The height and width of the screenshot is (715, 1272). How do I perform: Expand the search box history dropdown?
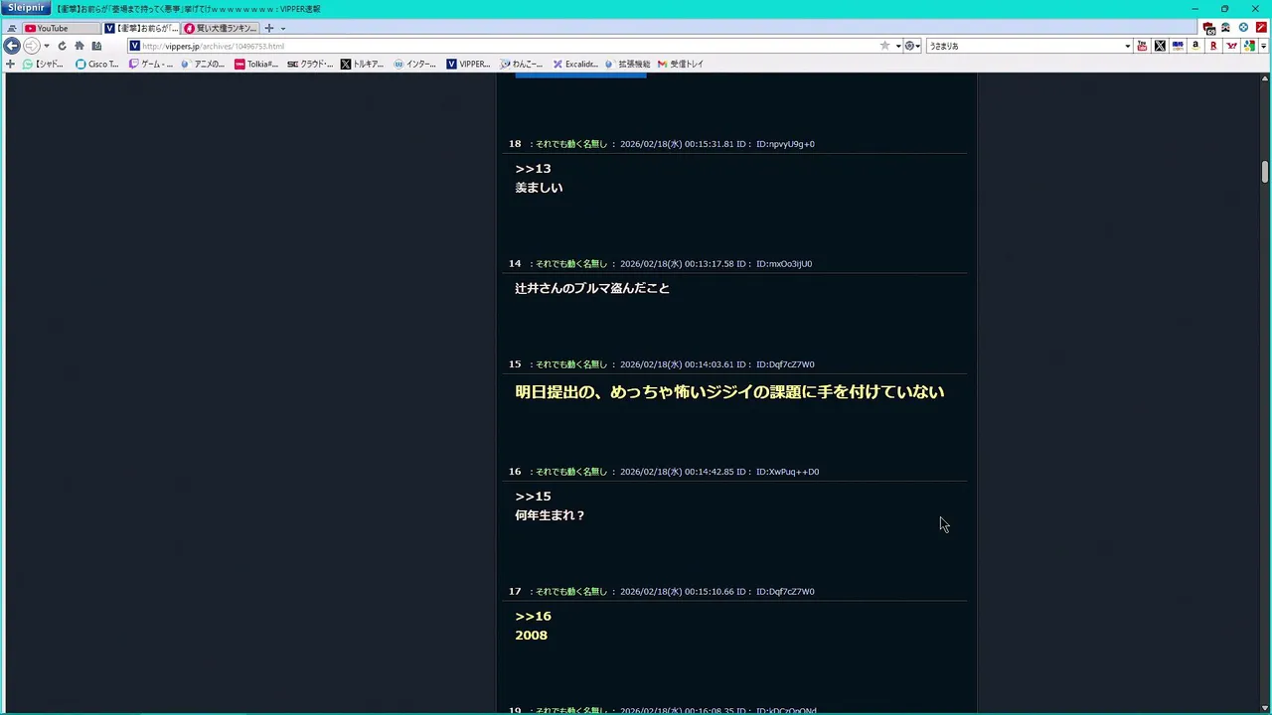[1128, 46]
